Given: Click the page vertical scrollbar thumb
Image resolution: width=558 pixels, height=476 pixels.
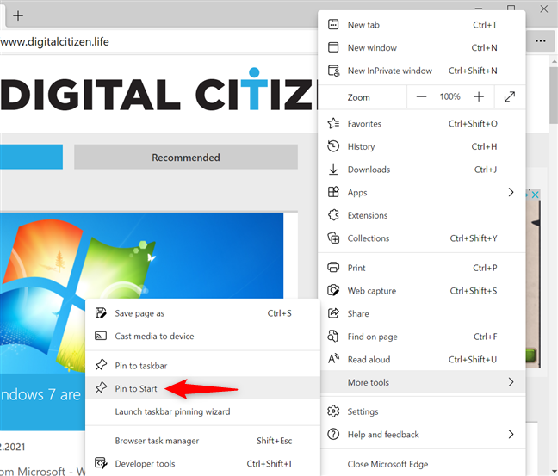Looking at the screenshot, I should [554, 96].
